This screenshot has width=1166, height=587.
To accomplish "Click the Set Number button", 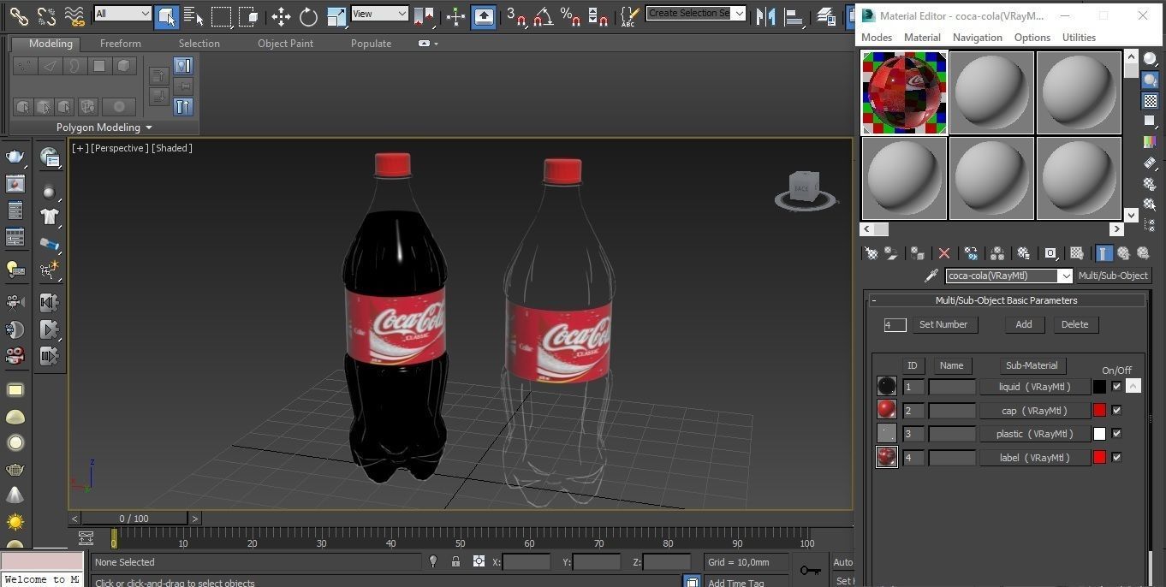I will tap(943, 324).
